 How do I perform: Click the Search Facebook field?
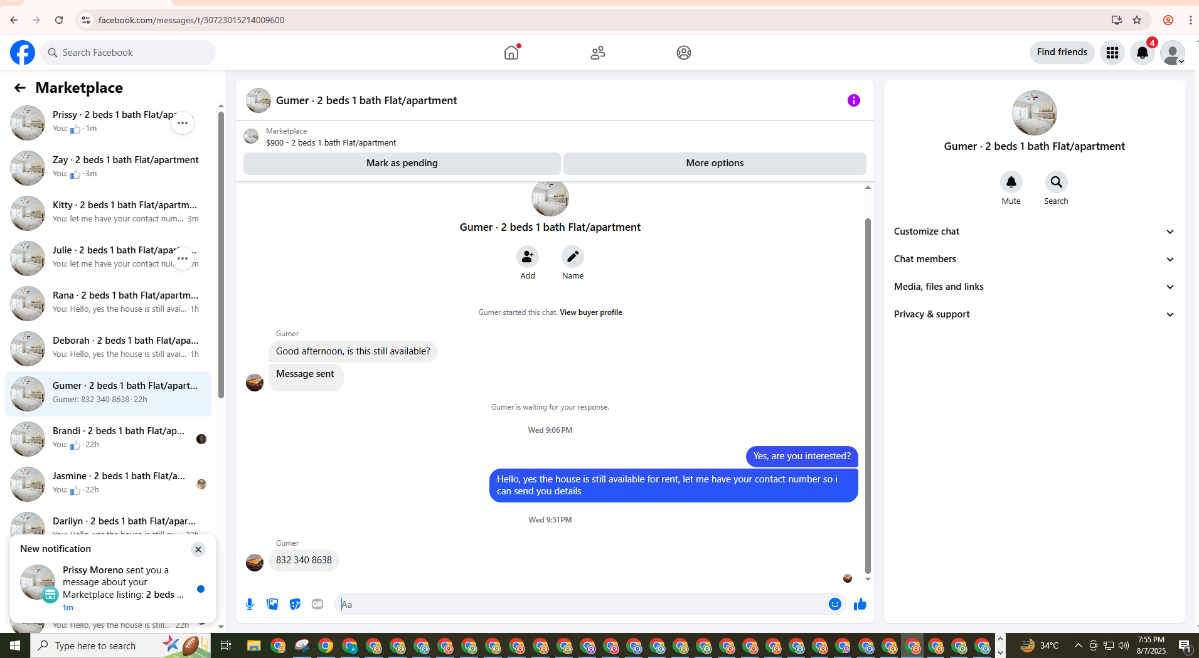(128, 53)
